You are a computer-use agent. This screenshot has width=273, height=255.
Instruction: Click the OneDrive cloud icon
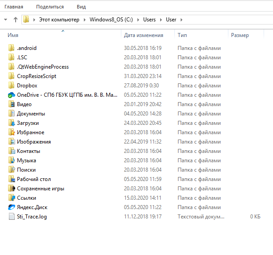12,95
